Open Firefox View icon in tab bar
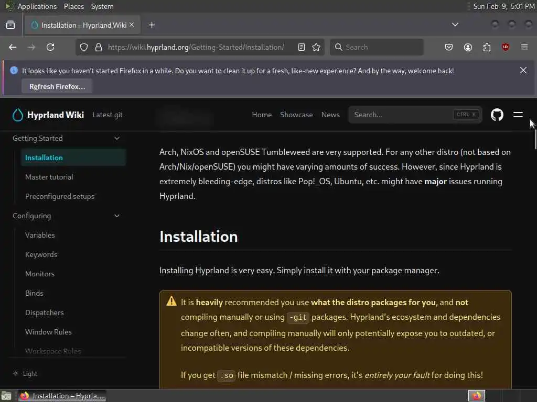This screenshot has width=537, height=402. [10, 25]
